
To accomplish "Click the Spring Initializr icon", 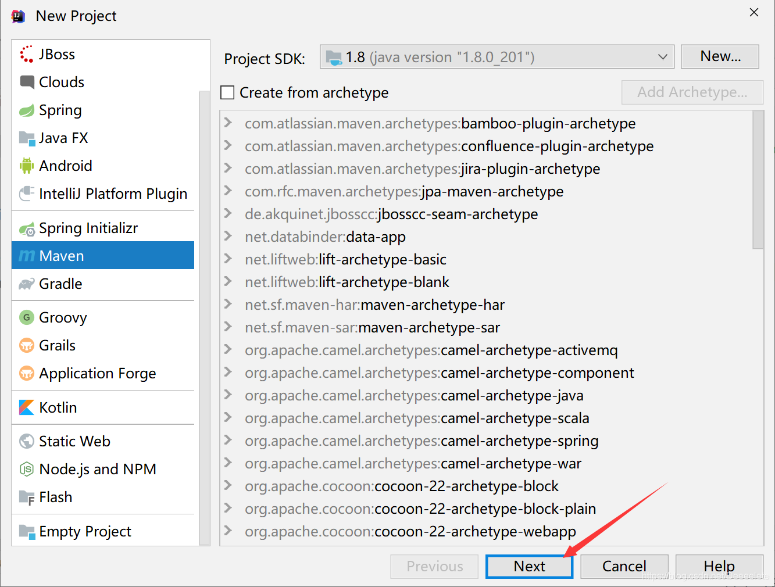I will click(27, 228).
